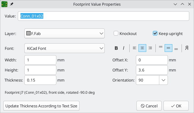
Task: Confirm changes with OK button
Action: 176,106
